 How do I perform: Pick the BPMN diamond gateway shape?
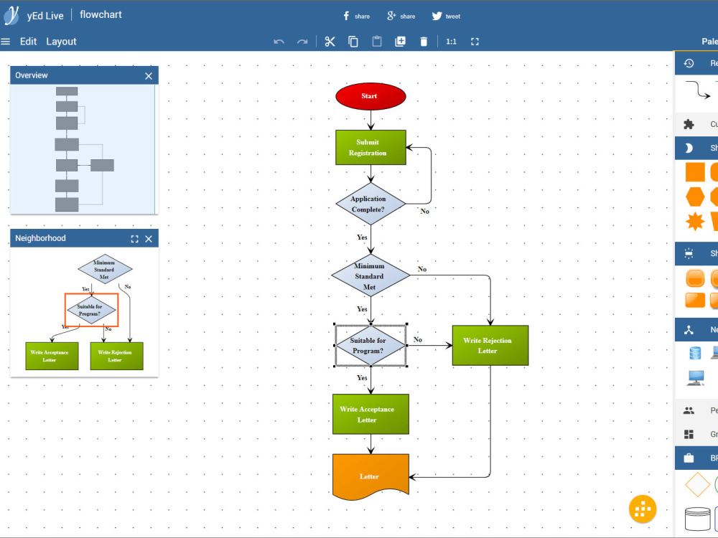(697, 484)
